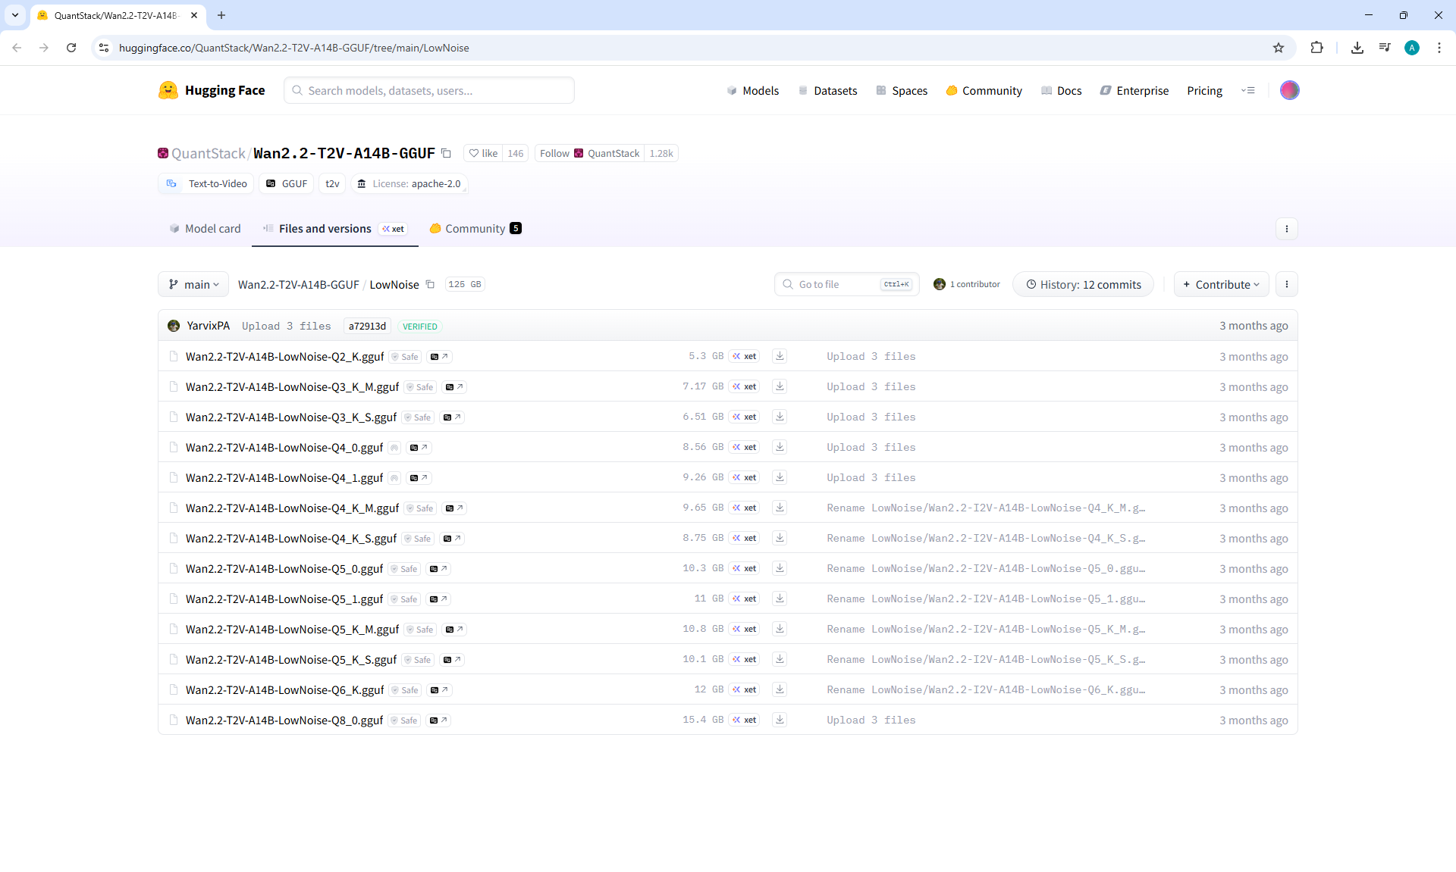Open Chrome downloads icon
This screenshot has height=872, width=1456.
(x=1357, y=48)
